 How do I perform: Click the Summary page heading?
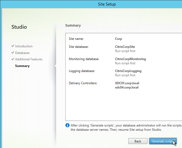tap(73, 26)
